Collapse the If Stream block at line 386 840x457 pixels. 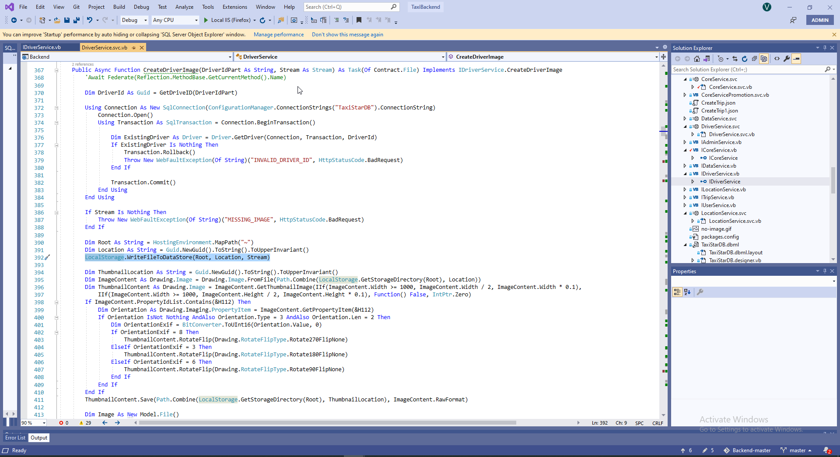tap(56, 213)
